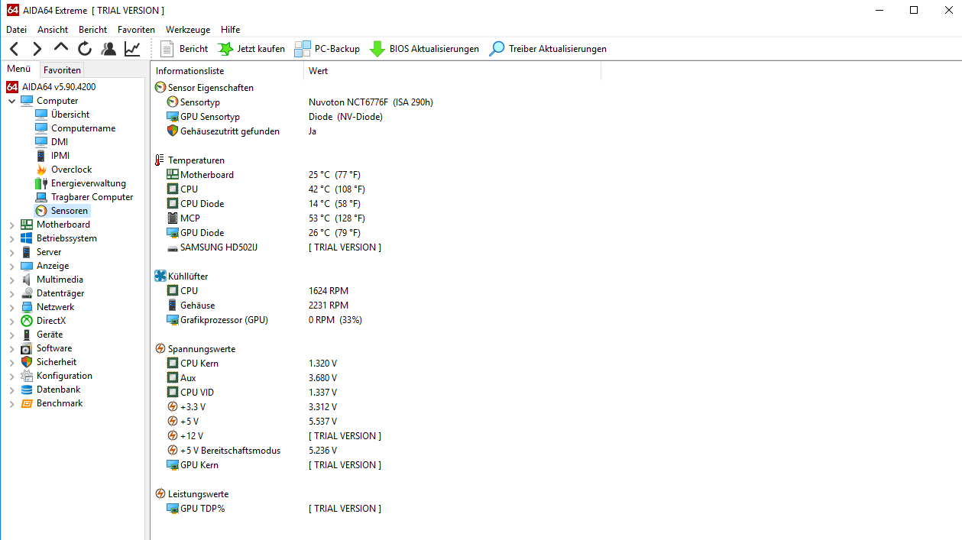The height and width of the screenshot is (540, 962).
Task: Expand the Netzwerk tree node
Action: tap(12, 307)
